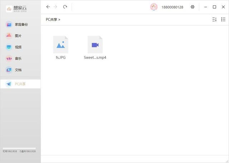The image size is (229, 163).
Task: Open 家庭备份 in the sidebar
Action: (20, 24)
